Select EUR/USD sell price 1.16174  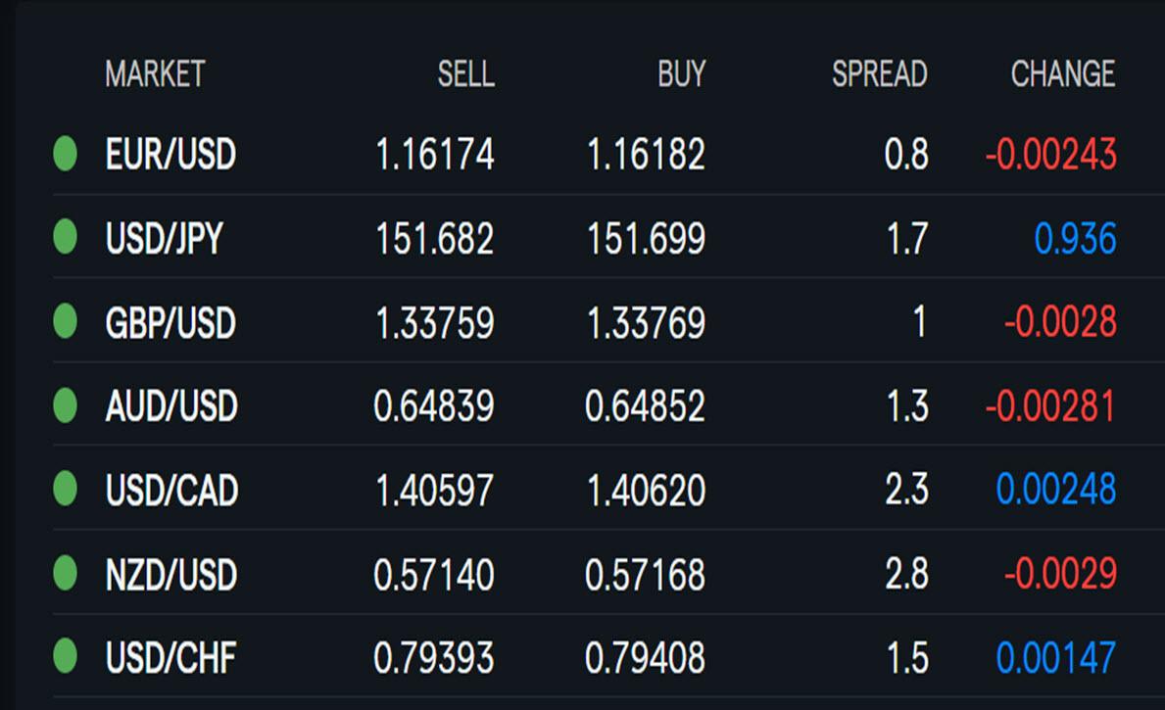coord(435,155)
